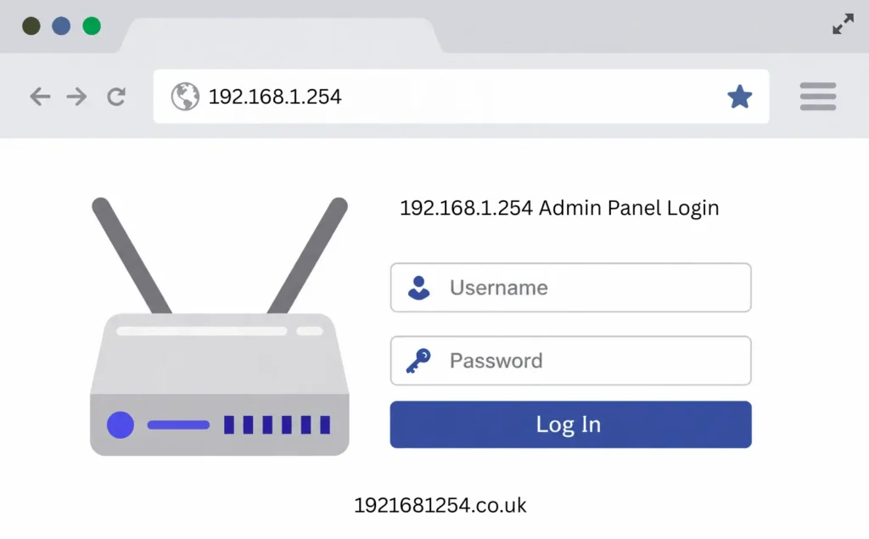Click the Admin Panel Login heading
The width and height of the screenshot is (869, 539).
(x=560, y=209)
